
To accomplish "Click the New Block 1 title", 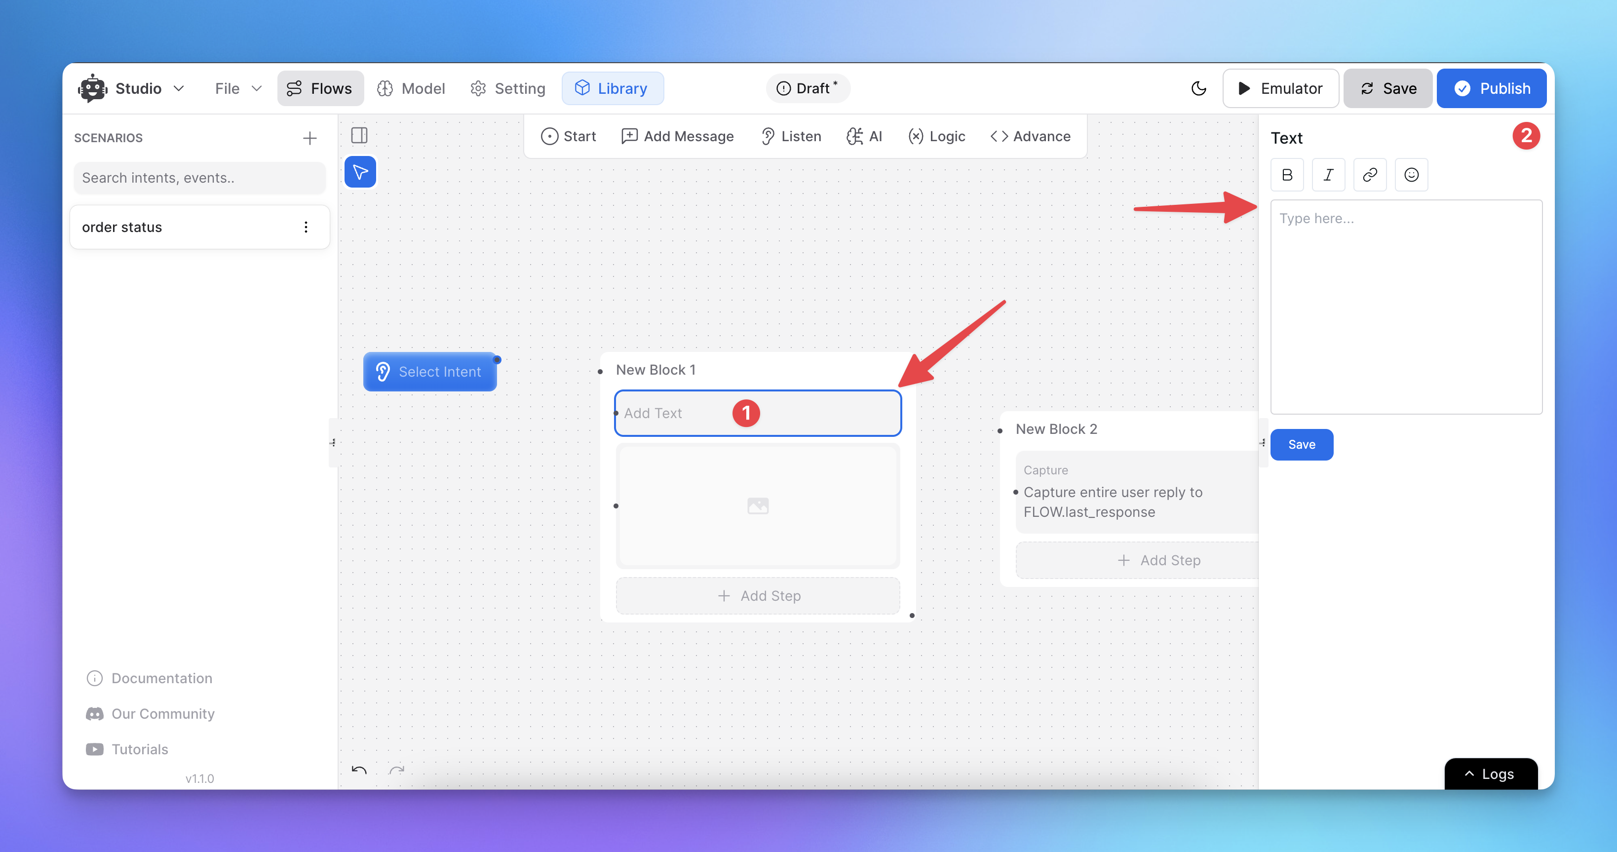I will [x=655, y=370].
